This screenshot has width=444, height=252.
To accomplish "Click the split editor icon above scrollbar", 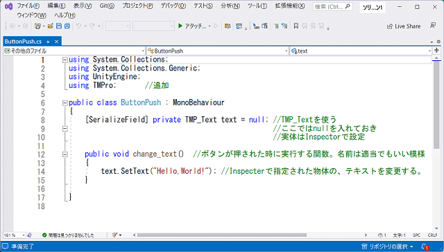I will point(436,51).
